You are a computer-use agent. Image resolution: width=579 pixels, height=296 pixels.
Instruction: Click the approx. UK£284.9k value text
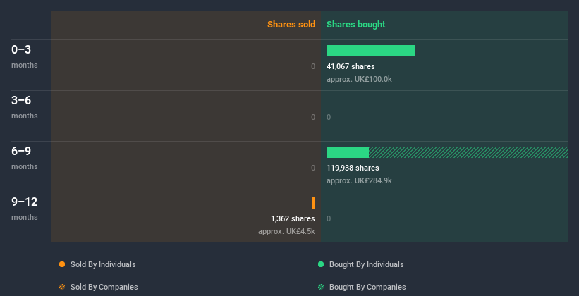click(359, 180)
